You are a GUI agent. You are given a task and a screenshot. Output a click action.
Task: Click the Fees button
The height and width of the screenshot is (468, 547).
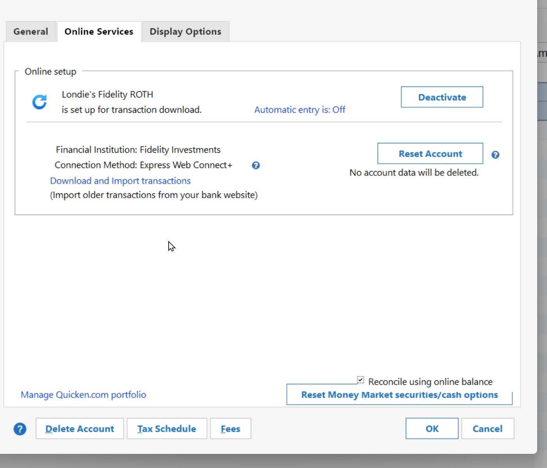[x=230, y=428]
